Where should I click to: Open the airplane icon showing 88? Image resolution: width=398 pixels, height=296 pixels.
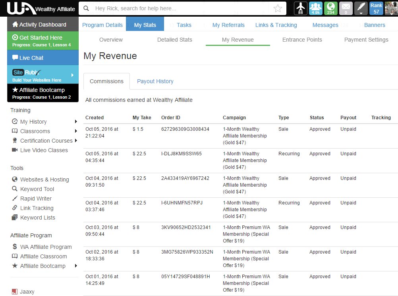point(301,8)
